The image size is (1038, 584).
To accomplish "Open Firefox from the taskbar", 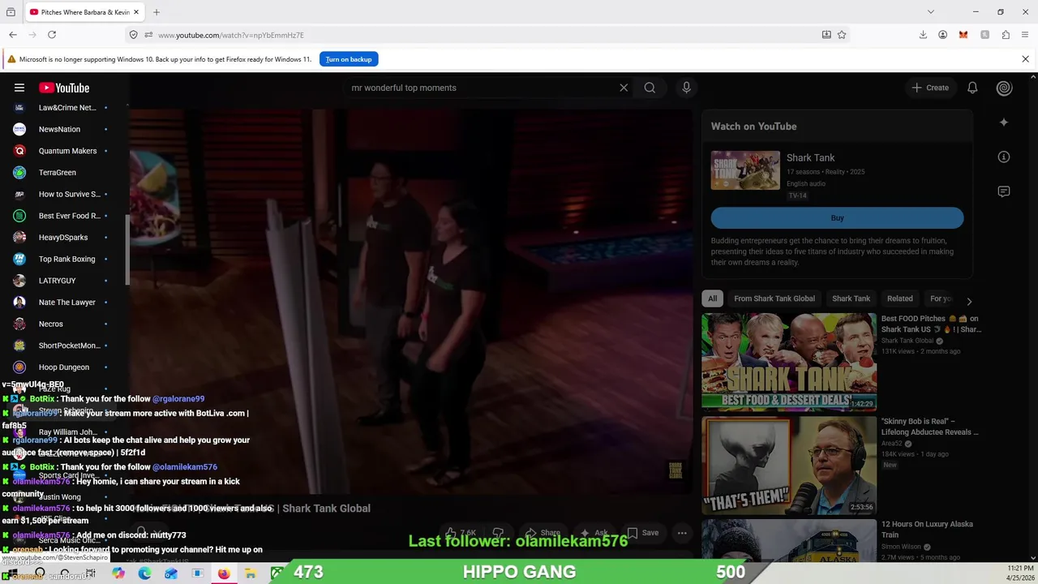I will click(224, 573).
